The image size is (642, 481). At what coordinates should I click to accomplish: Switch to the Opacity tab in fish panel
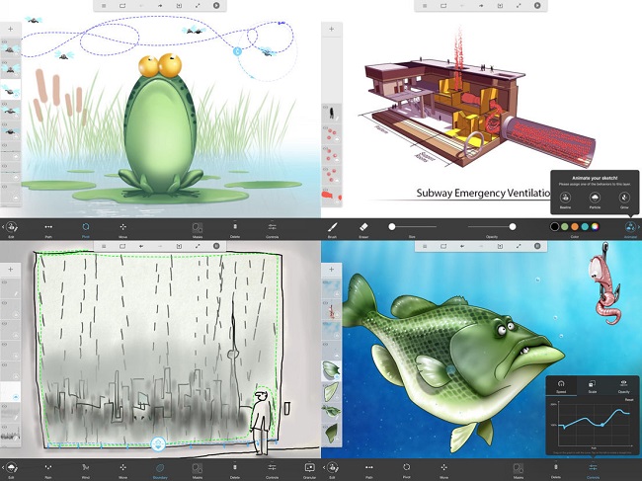623,384
